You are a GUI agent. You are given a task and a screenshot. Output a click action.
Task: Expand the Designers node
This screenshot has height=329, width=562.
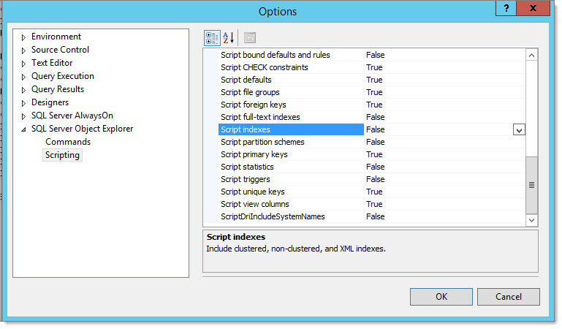click(23, 103)
